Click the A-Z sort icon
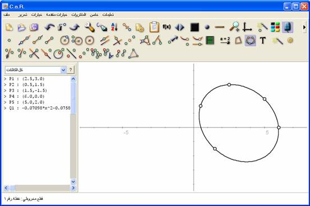310x206 pixels. click(114, 27)
